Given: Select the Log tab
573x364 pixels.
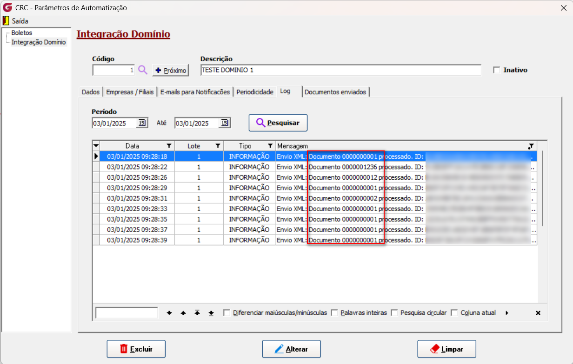Looking at the screenshot, I should tap(289, 91).
